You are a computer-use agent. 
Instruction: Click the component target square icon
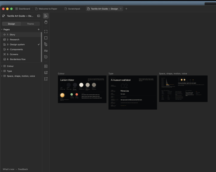point(46,66)
